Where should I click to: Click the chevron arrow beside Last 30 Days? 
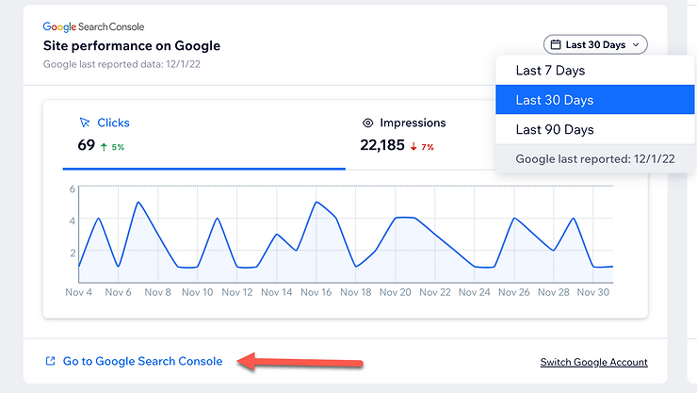point(636,45)
